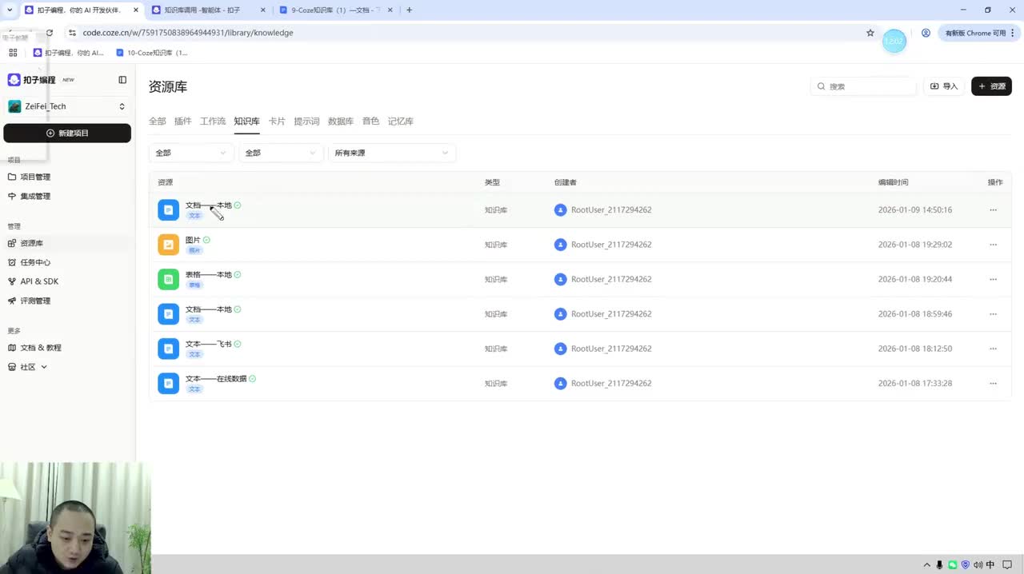The width and height of the screenshot is (1024, 574).
Task: Switch to the 知识库调用 browser tab
Action: tap(208, 10)
